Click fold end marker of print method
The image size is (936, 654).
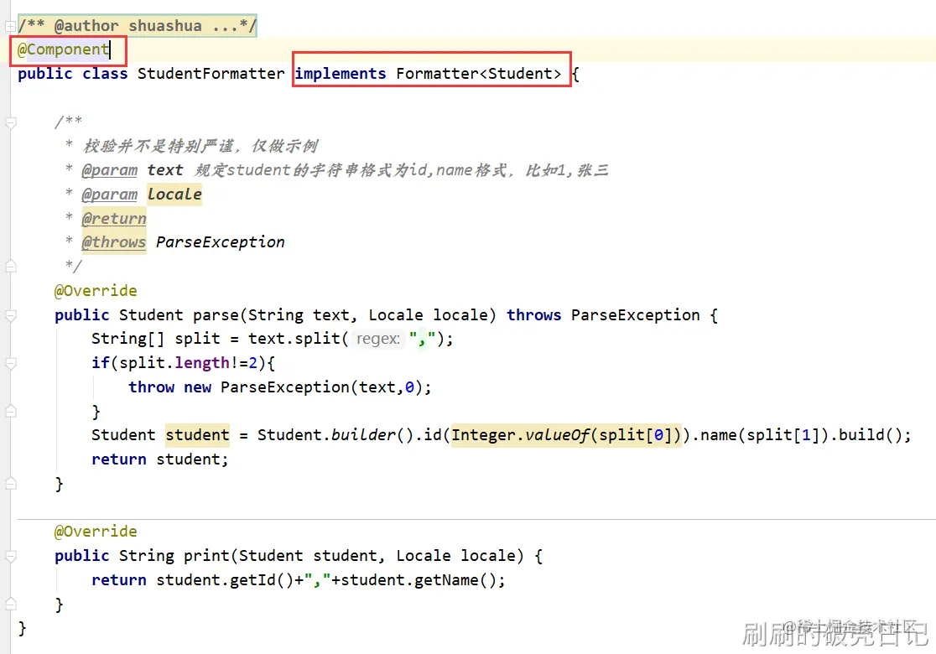click(10, 605)
